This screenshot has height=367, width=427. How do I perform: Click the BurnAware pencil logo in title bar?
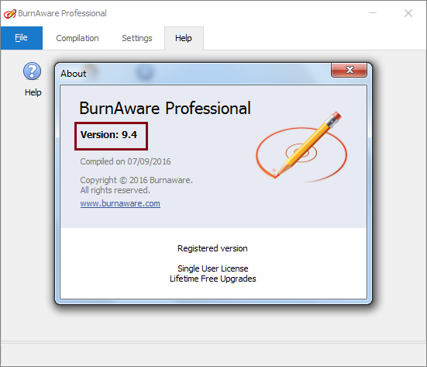click(x=10, y=13)
